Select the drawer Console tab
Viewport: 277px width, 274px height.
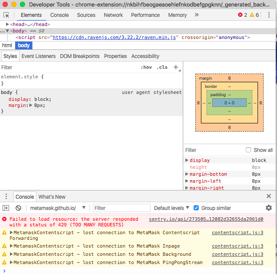click(x=25, y=197)
